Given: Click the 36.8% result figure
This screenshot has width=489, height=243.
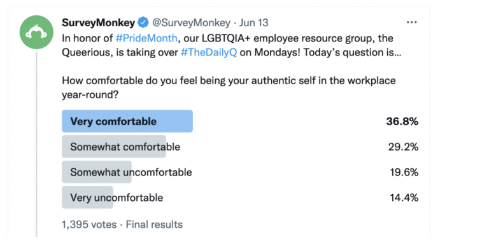Looking at the screenshot, I should [x=402, y=121].
